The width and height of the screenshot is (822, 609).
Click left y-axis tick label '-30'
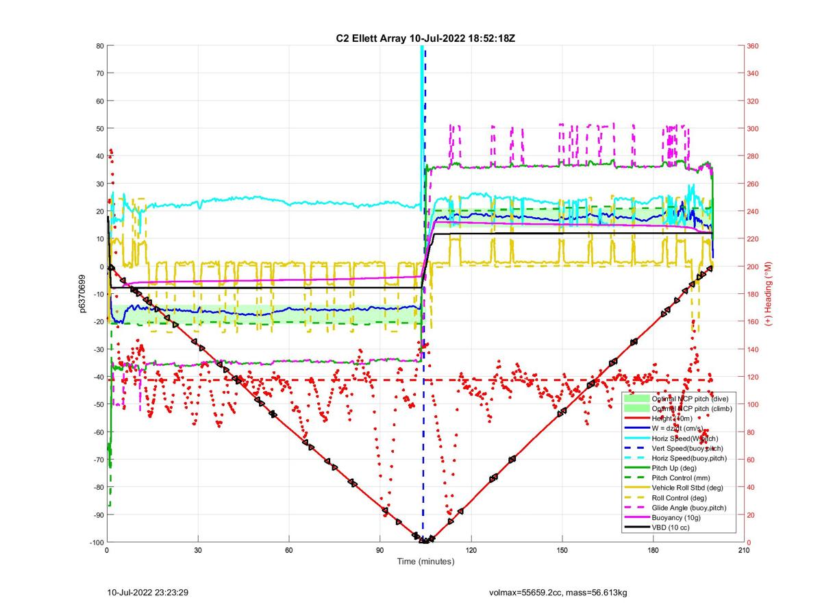coord(98,349)
